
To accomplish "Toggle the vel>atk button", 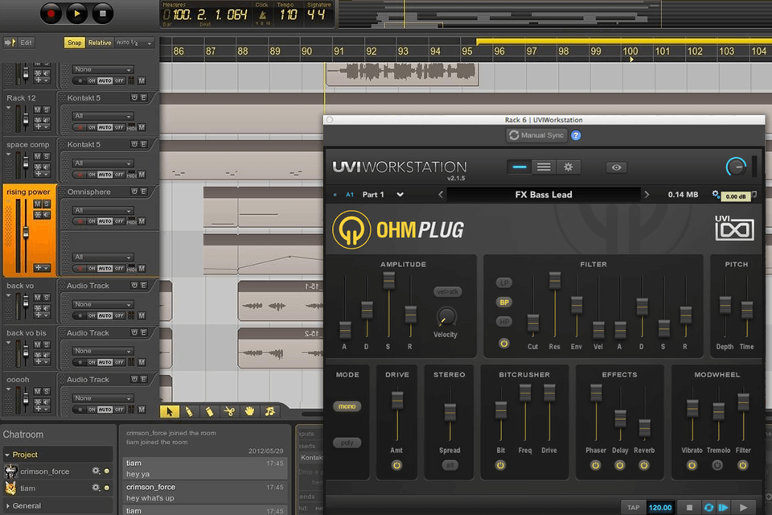I will tap(447, 291).
